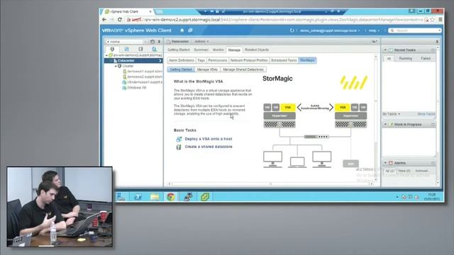Open the search options dropdown arrow

coord(439,30)
